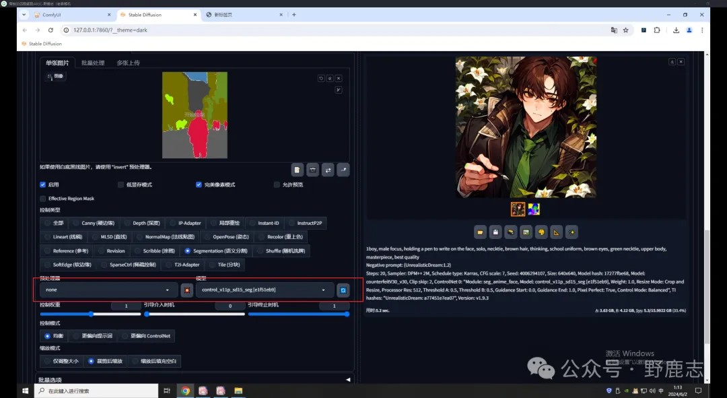Remove the uploaded segmentation image
The image size is (727, 398).
click(339, 78)
